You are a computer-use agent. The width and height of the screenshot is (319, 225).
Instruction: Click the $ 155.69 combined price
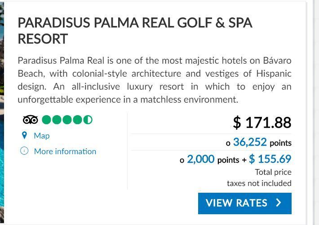[x=270, y=159]
